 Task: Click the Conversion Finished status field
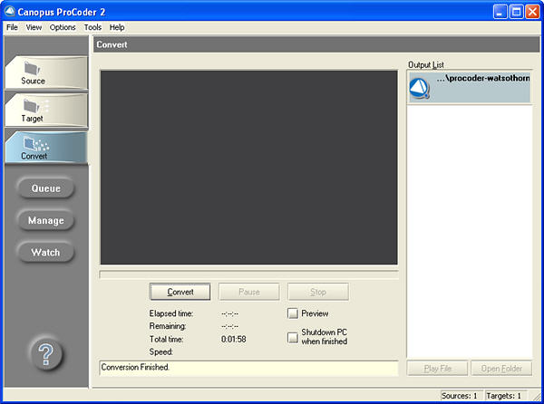tap(248, 368)
